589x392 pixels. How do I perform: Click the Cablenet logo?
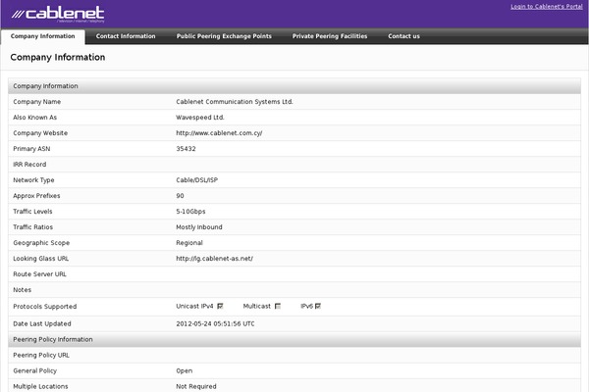click(58, 14)
